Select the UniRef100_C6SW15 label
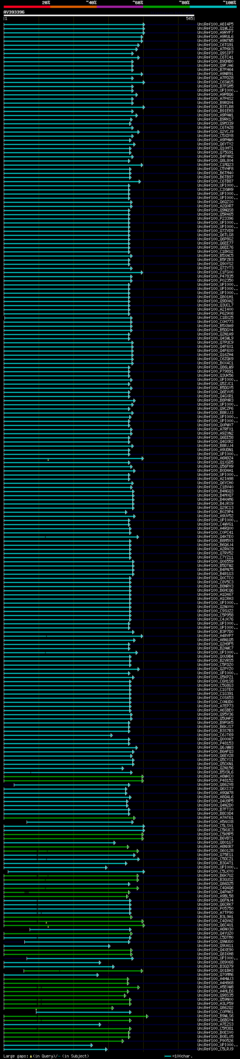 point(215,82)
